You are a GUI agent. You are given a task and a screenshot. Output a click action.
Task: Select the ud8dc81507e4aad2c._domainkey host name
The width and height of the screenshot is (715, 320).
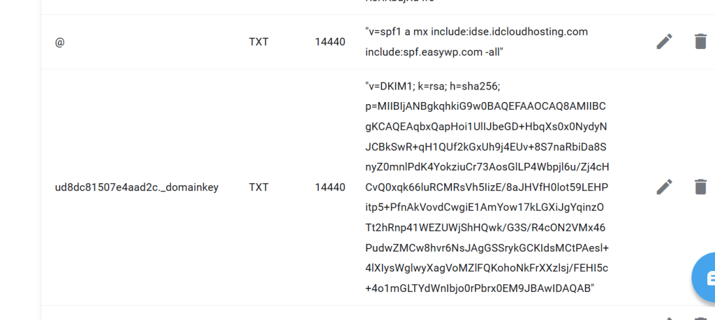[136, 187]
